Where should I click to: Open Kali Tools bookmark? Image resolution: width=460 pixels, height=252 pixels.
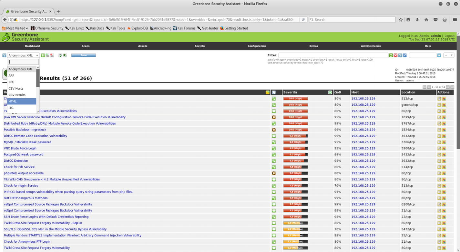pos(115,28)
